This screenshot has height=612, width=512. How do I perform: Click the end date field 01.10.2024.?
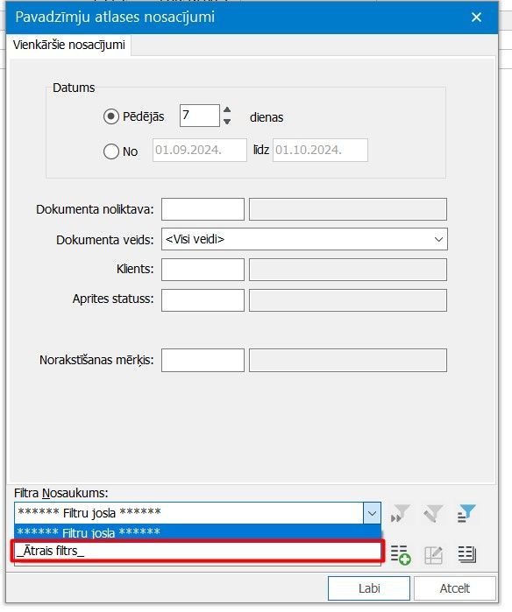[320, 150]
